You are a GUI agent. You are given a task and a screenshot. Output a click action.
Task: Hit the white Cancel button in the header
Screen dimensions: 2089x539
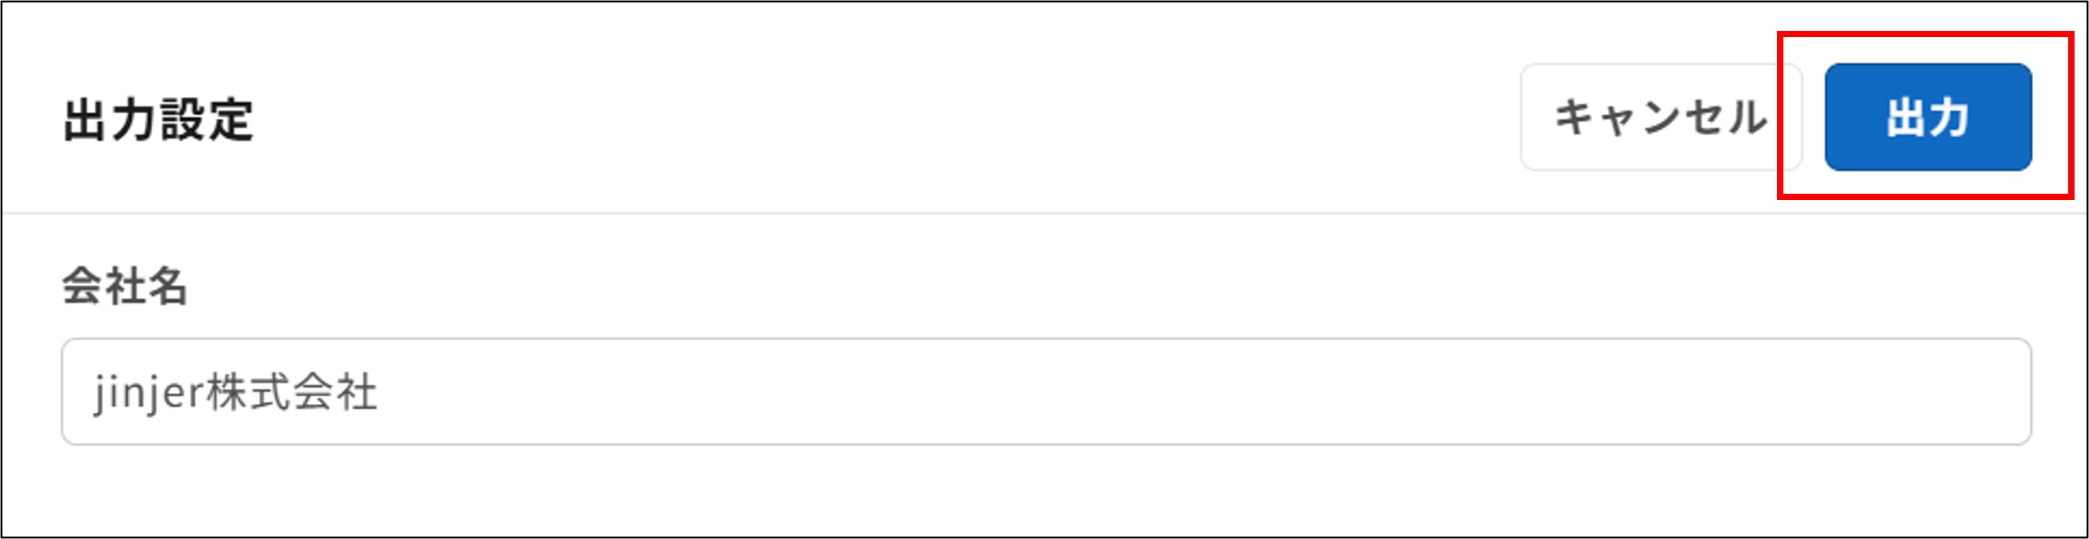(1660, 118)
